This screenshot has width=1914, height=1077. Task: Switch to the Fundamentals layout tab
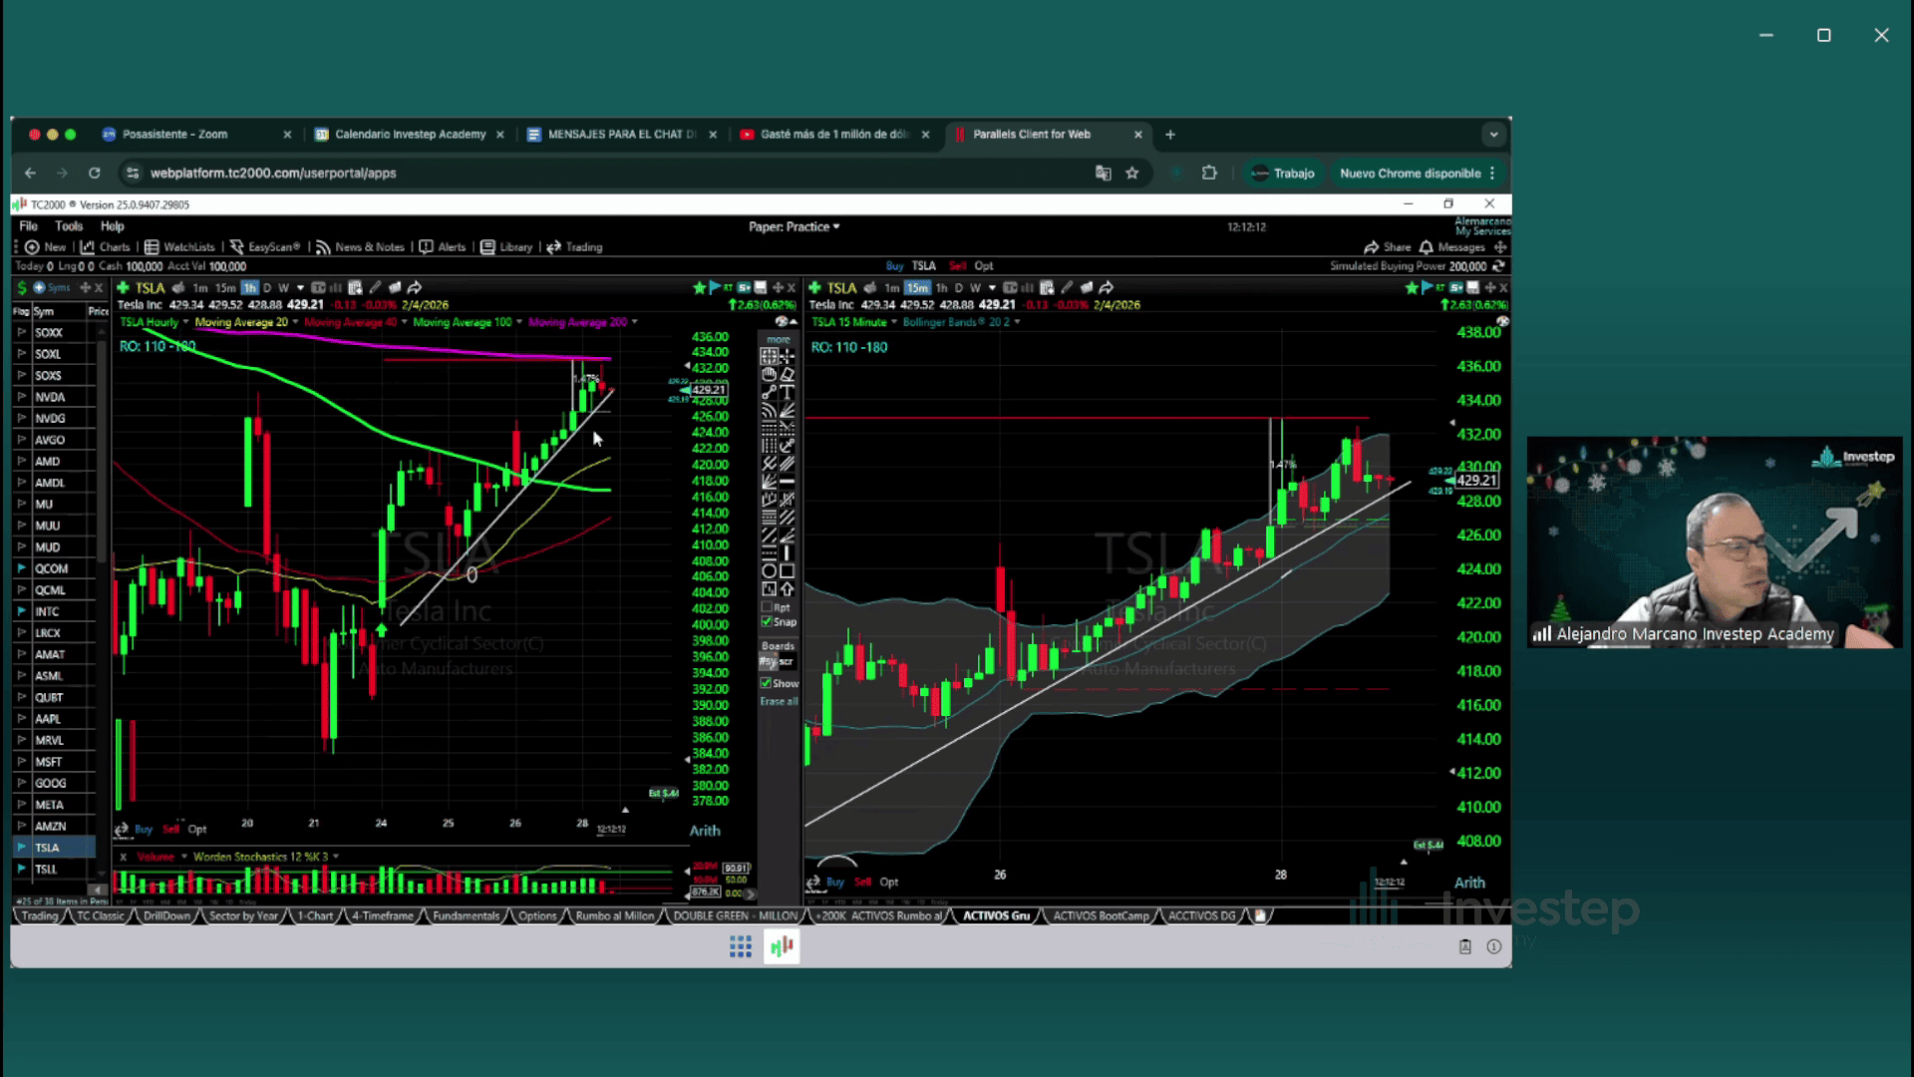pos(466,915)
